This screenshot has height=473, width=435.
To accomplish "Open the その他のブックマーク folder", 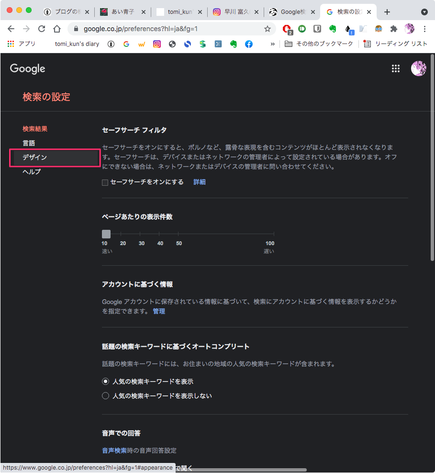I will 319,44.
